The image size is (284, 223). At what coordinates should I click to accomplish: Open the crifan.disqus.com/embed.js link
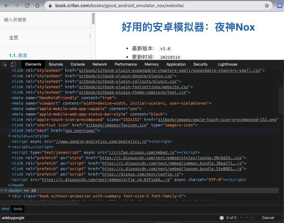coord(142,152)
